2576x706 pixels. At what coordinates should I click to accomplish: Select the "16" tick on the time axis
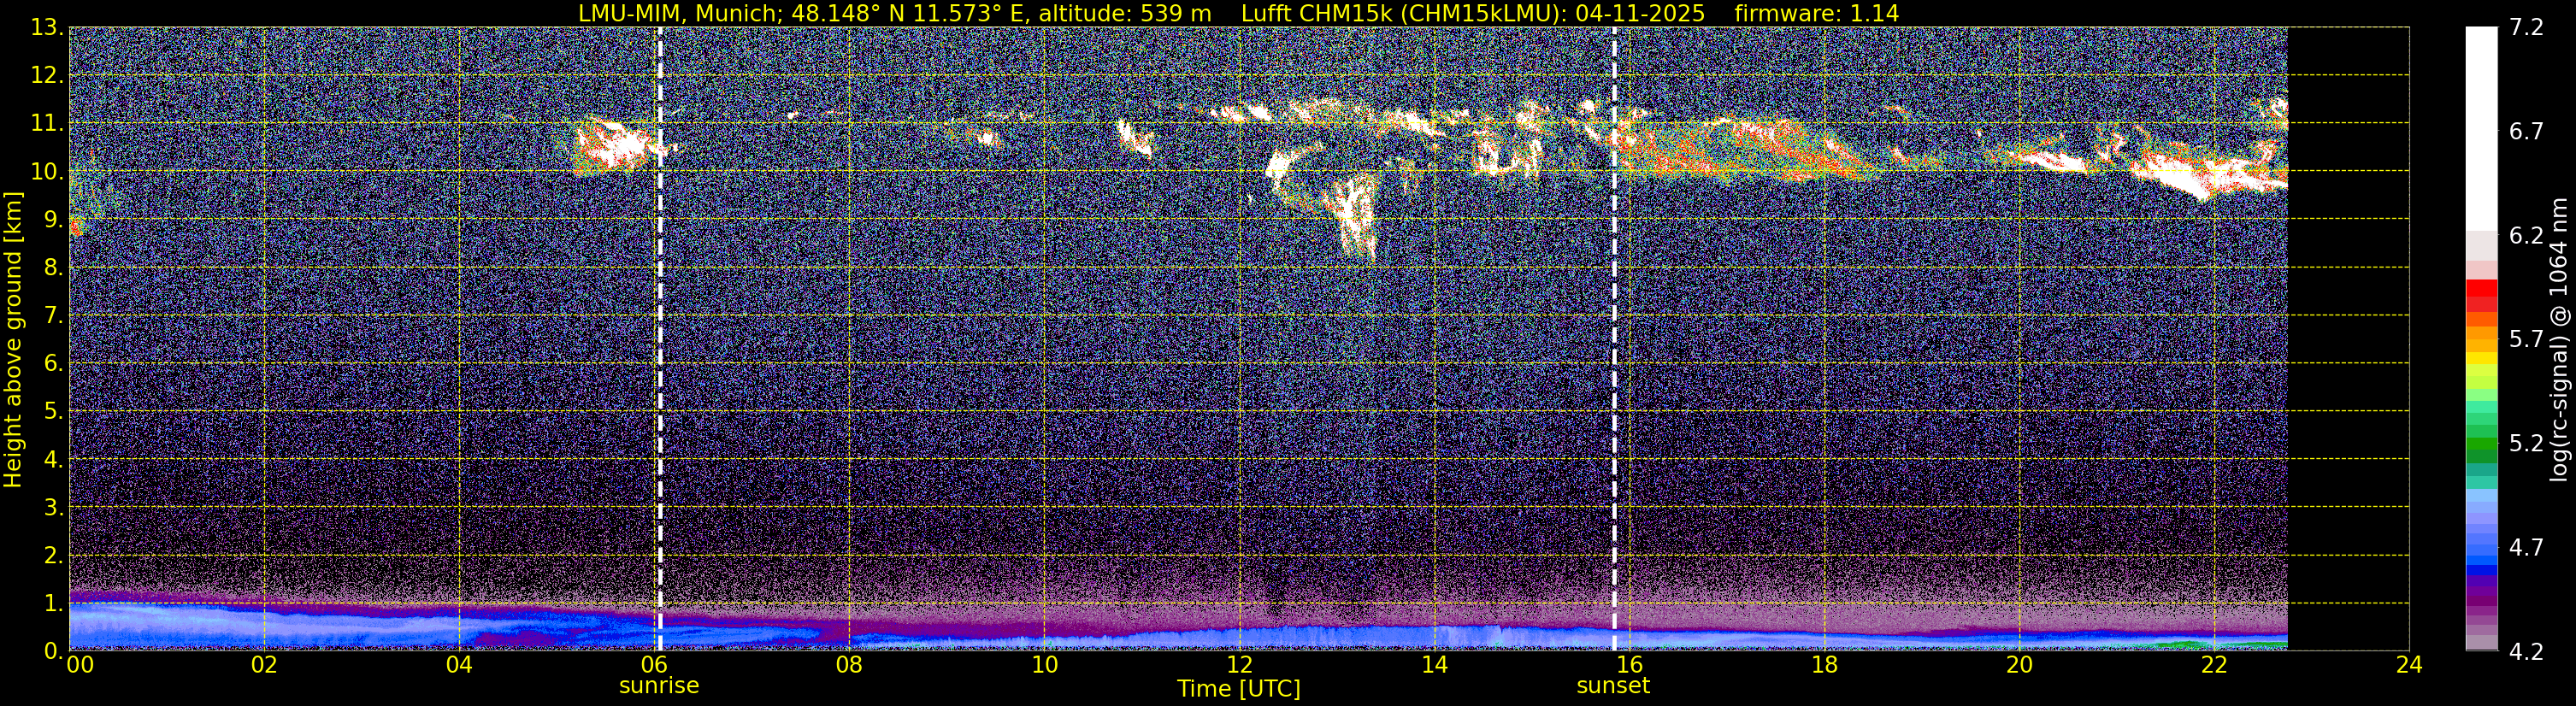(1629, 665)
